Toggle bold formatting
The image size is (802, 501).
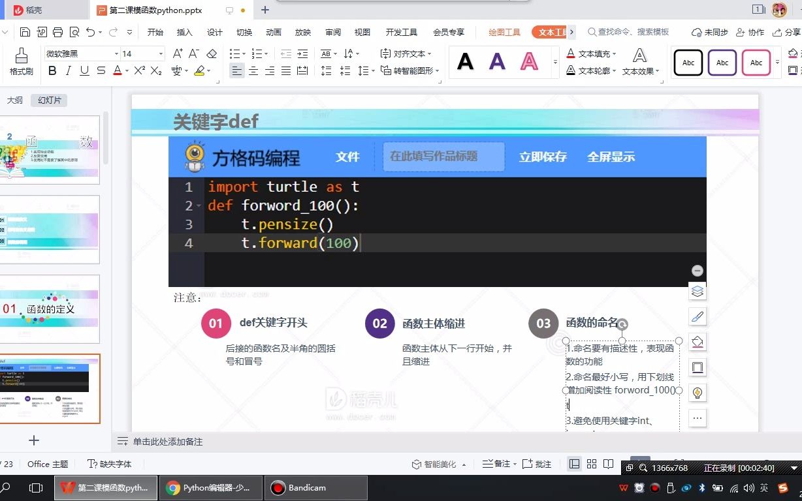(x=52, y=70)
